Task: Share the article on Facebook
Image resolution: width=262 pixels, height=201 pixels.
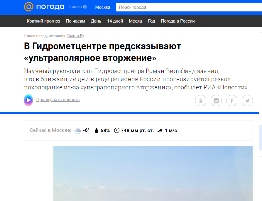Action: click(x=231, y=100)
